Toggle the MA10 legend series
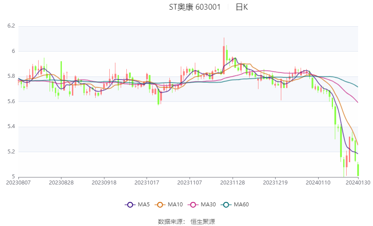373x226 pixels. pyautogui.click(x=169, y=205)
